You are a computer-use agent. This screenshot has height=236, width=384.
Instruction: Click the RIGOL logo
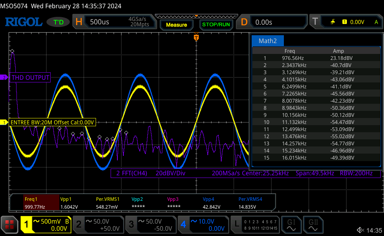[24, 22]
